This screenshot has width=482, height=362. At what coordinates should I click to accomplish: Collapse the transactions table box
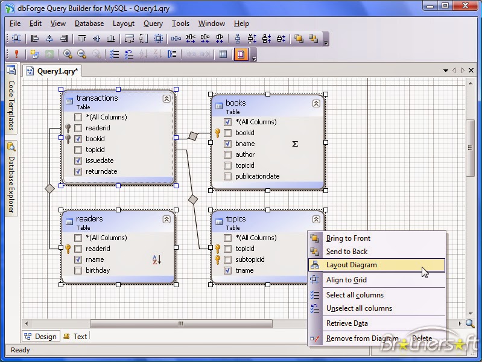point(166,98)
